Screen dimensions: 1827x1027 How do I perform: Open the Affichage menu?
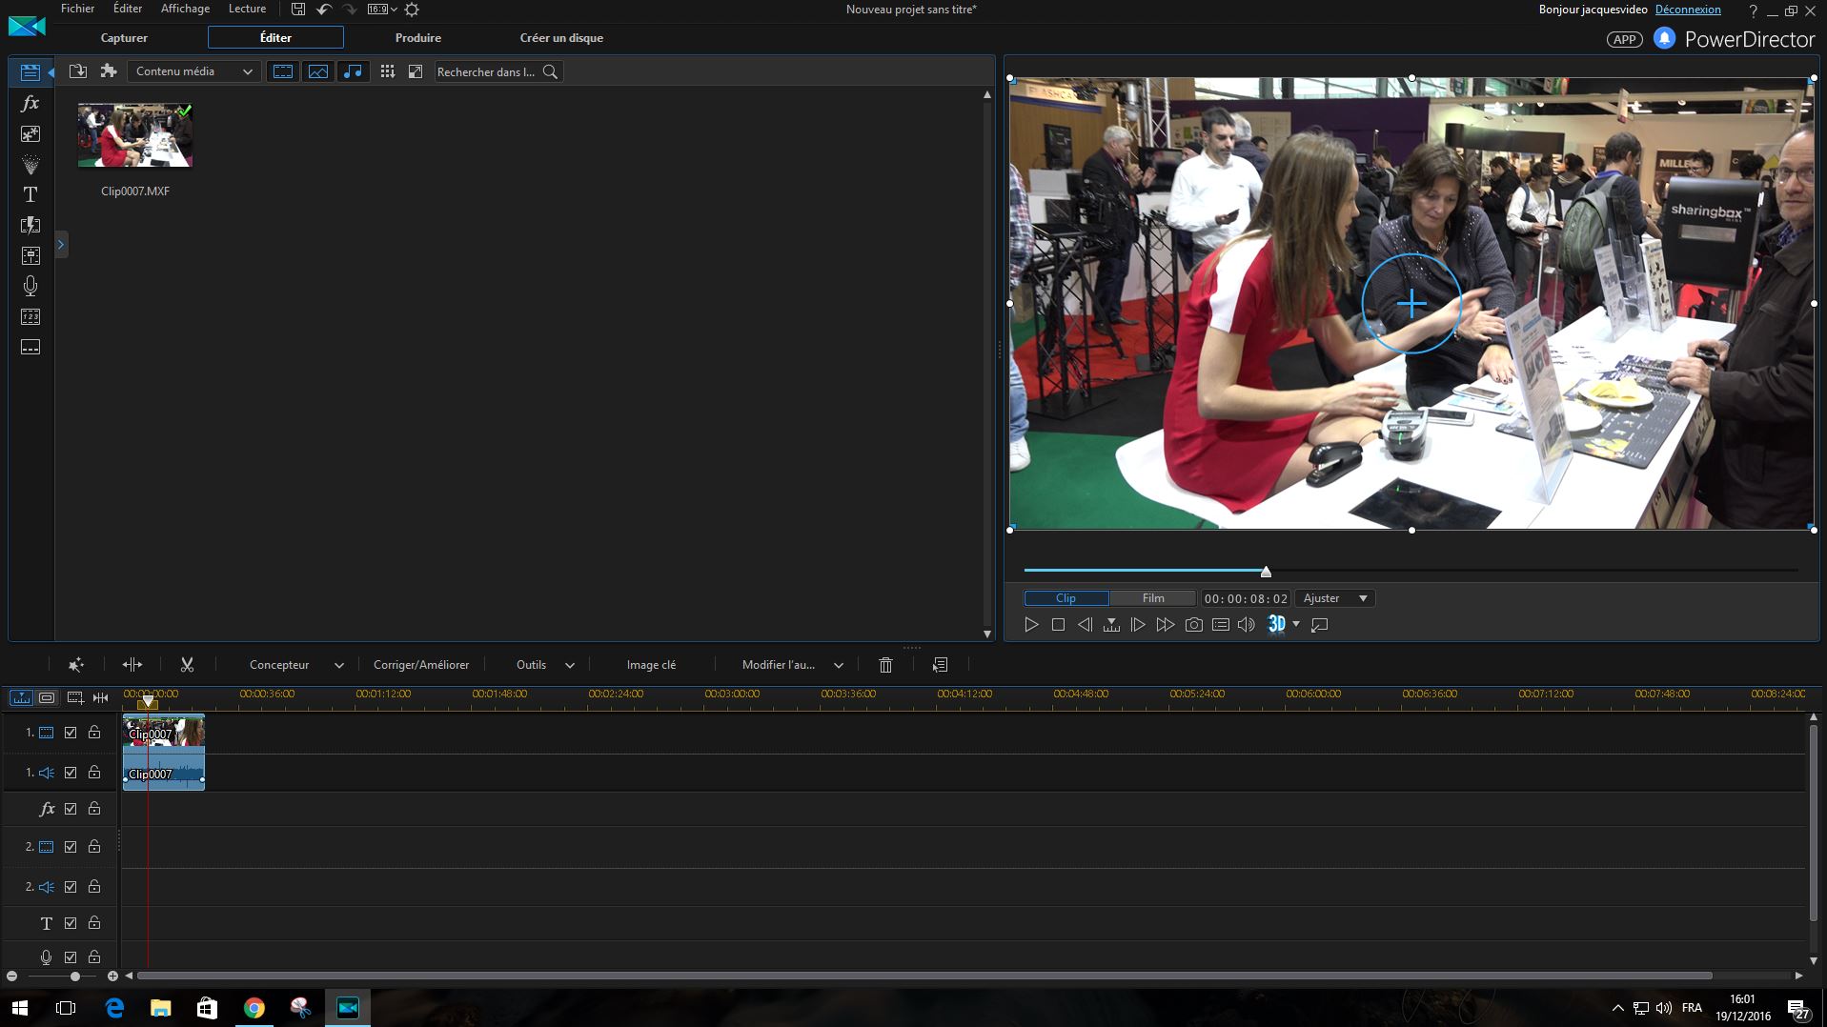[185, 9]
